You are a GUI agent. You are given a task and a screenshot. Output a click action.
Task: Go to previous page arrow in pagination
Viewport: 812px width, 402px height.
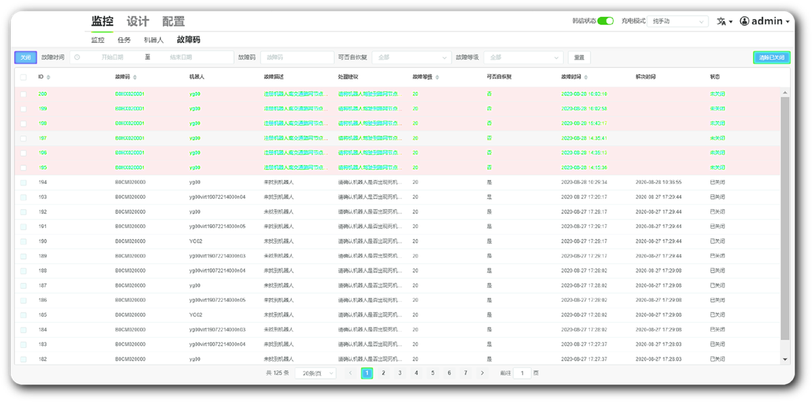350,373
